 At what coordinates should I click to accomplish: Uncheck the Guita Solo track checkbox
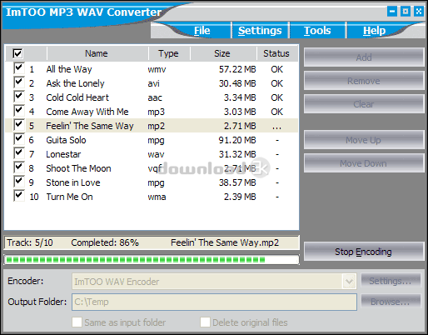point(18,139)
